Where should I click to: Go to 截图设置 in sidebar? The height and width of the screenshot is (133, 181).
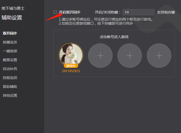[10, 60]
